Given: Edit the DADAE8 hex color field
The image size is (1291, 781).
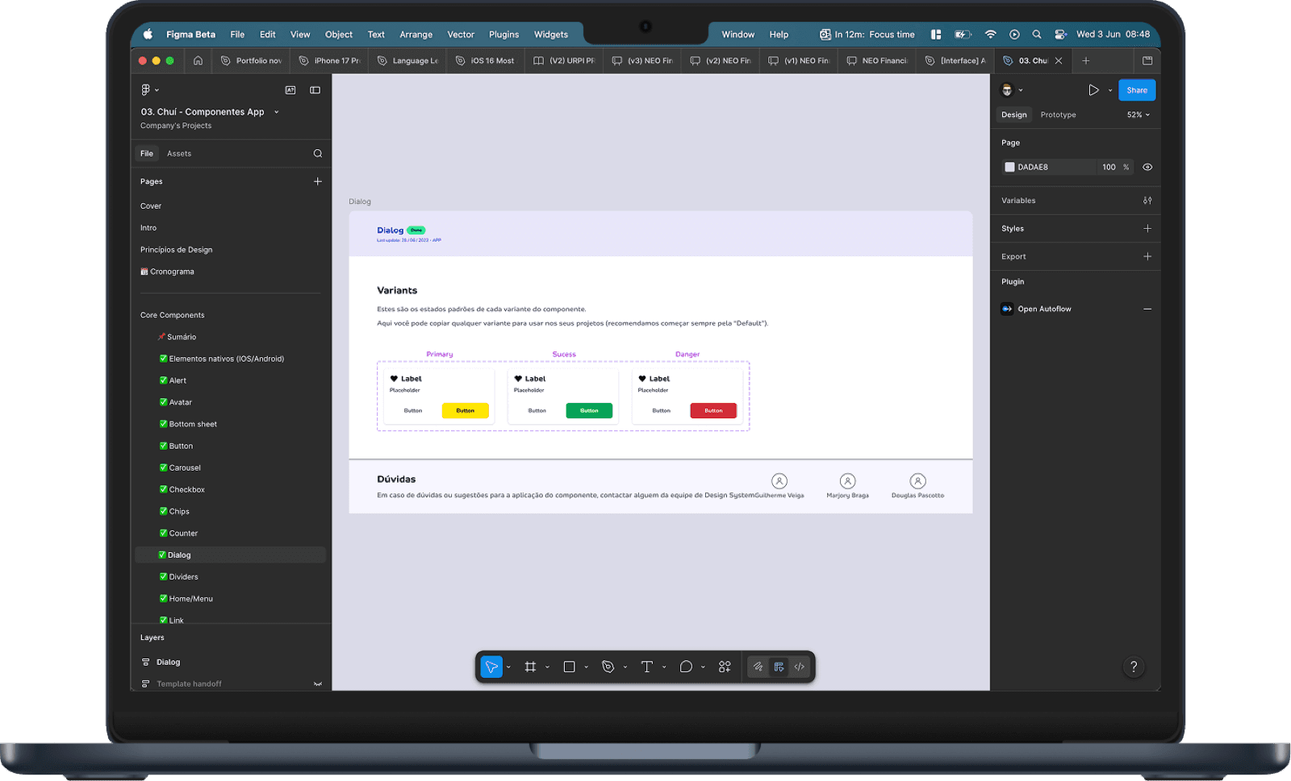Looking at the screenshot, I should coord(1051,167).
